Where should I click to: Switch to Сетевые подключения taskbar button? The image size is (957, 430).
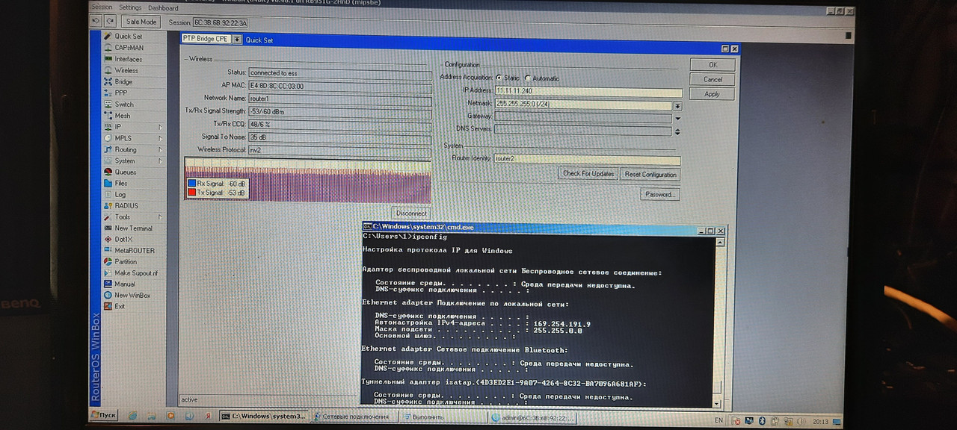353,417
